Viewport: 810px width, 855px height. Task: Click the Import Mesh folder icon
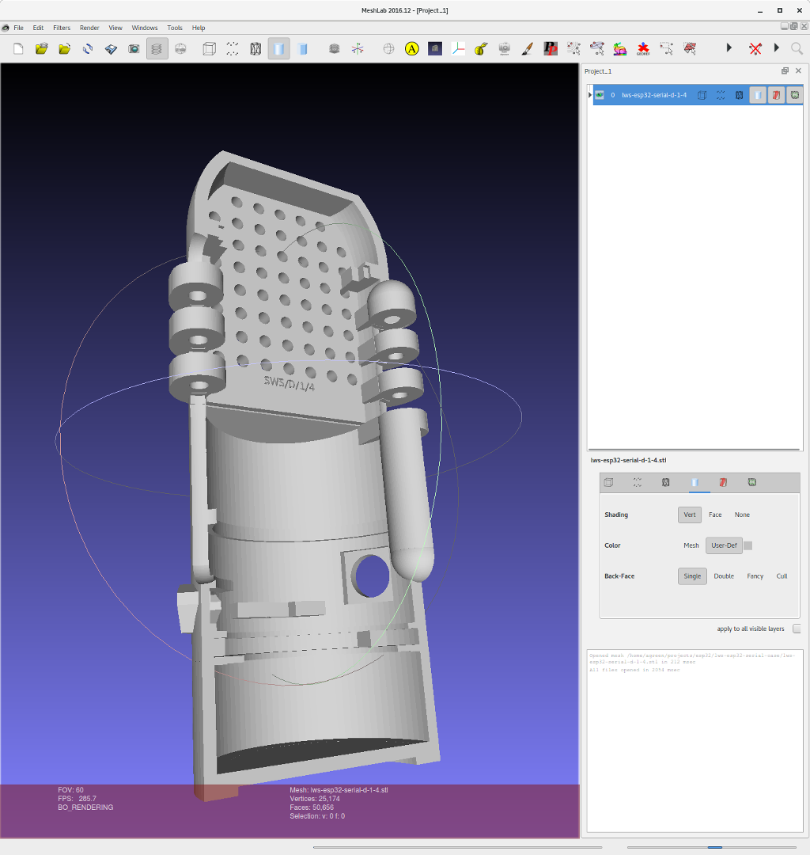(64, 49)
